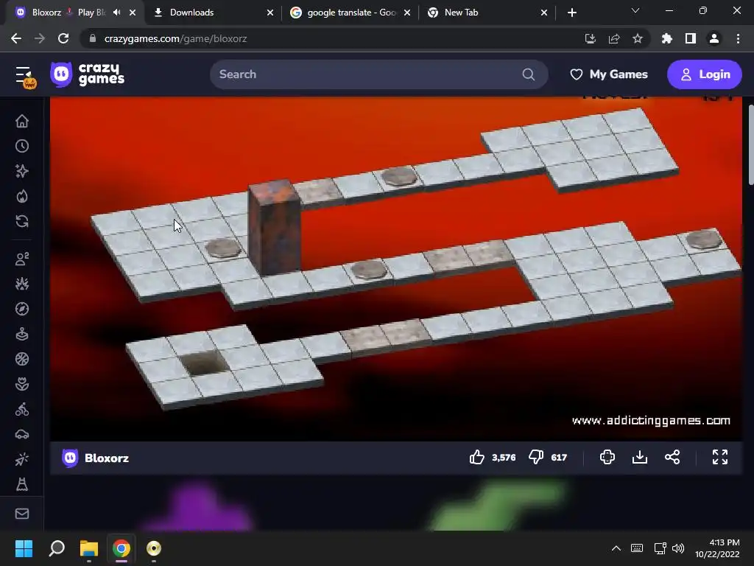Like Bloxorz with thumbs up
The image size is (754, 566).
(x=477, y=457)
